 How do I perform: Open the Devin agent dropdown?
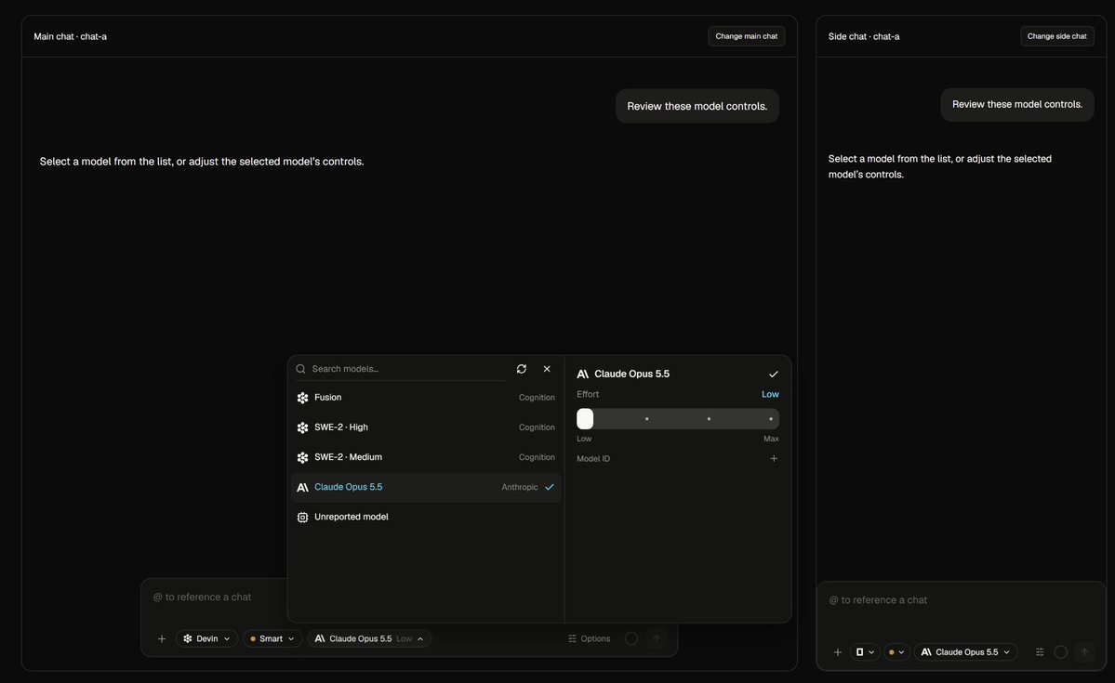pyautogui.click(x=206, y=639)
